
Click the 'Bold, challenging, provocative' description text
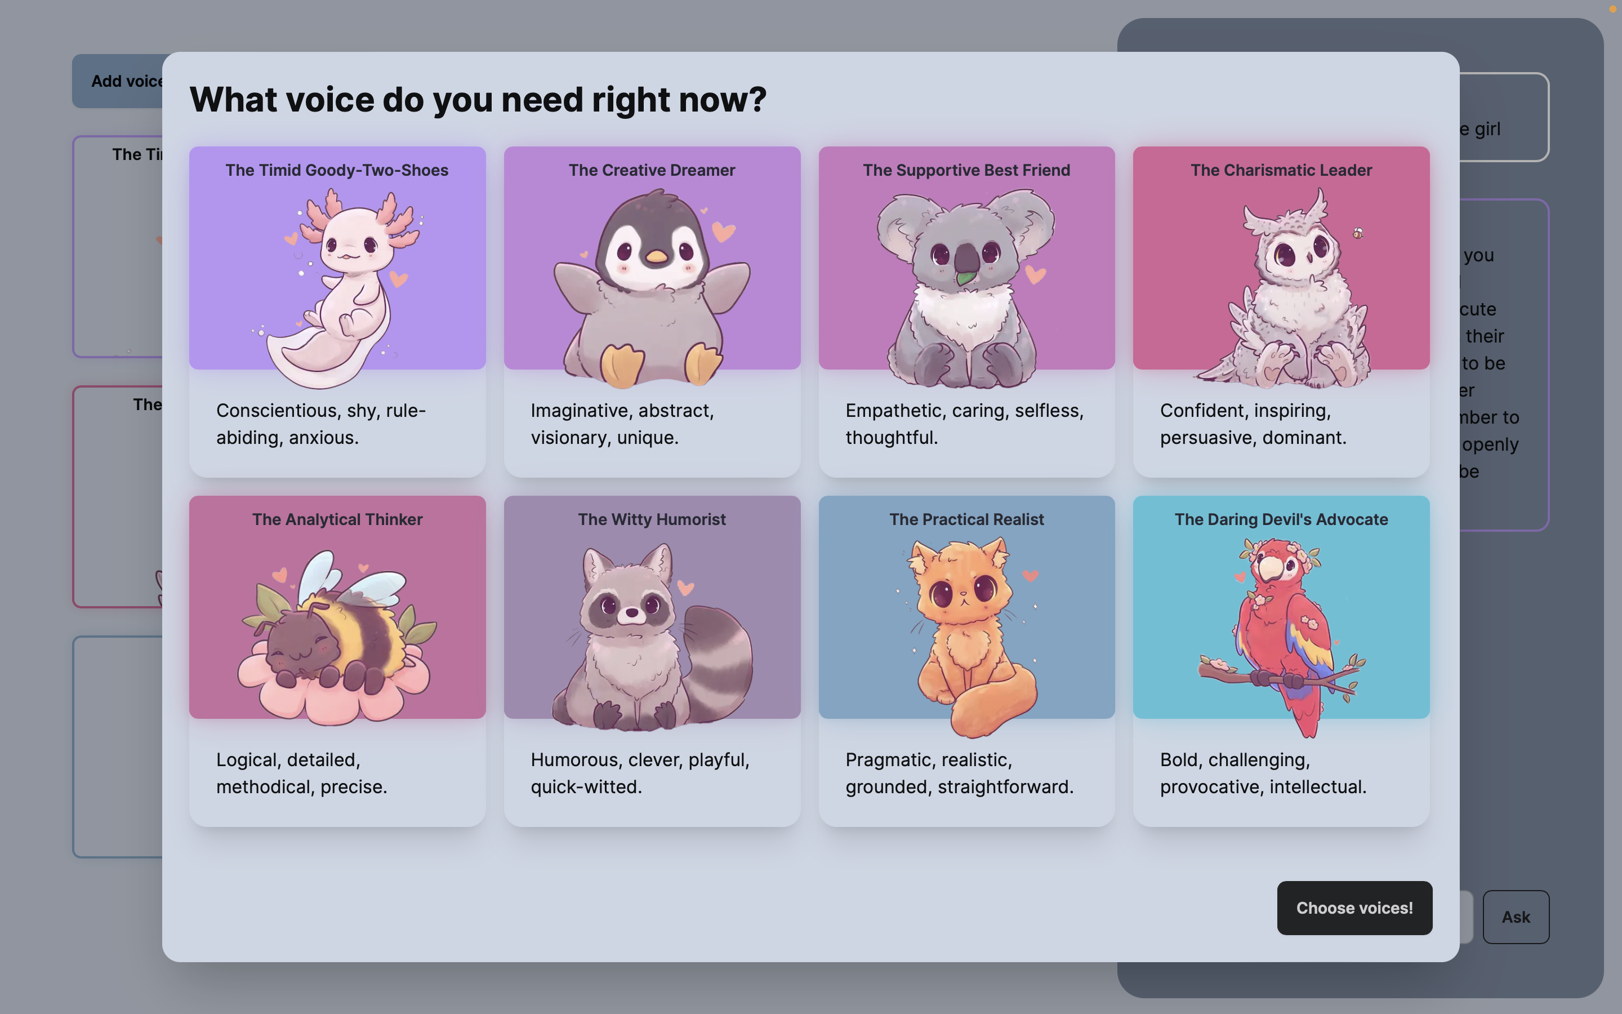1263,773
